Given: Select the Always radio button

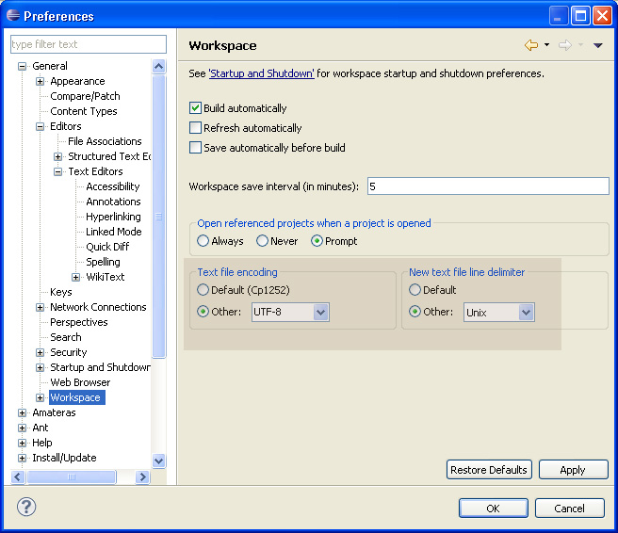Looking at the screenshot, I should tap(203, 241).
